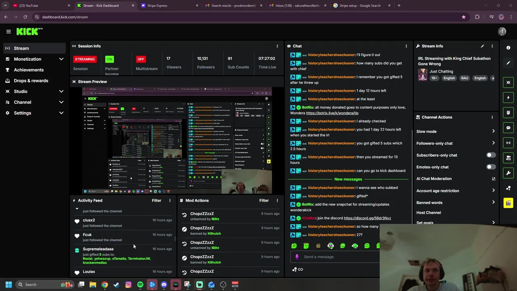This screenshot has width=517, height=291.
Task: Click the infinity icon below the message box
Action: point(300,270)
